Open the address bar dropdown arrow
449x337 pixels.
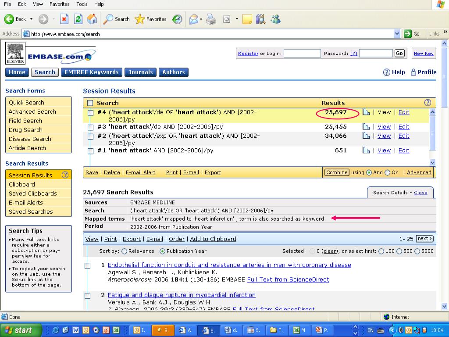tap(397, 34)
